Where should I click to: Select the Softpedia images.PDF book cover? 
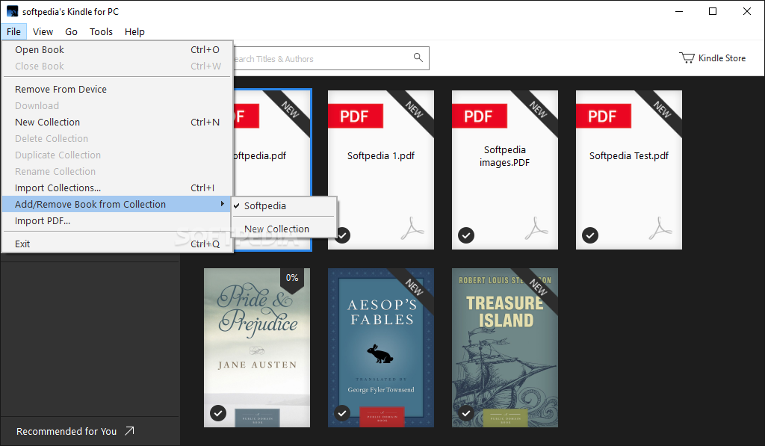coord(505,170)
